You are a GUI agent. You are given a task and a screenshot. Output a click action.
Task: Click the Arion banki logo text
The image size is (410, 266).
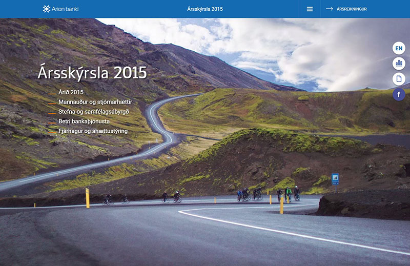[65, 9]
